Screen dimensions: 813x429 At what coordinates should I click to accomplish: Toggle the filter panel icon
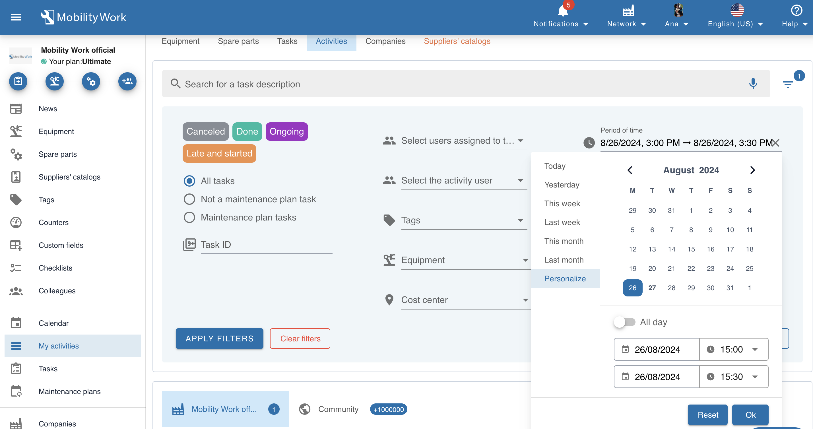(788, 84)
